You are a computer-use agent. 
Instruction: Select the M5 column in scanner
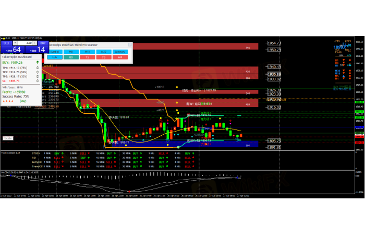71,52
